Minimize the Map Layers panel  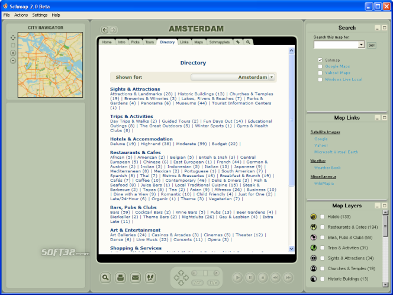point(378,206)
